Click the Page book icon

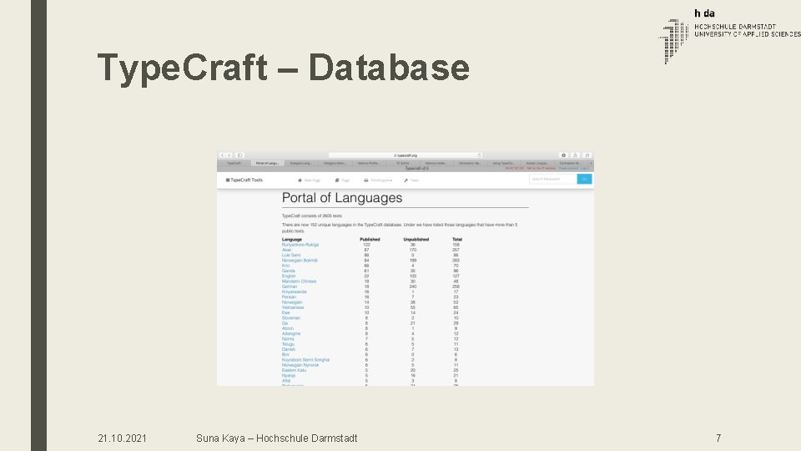tap(337, 180)
